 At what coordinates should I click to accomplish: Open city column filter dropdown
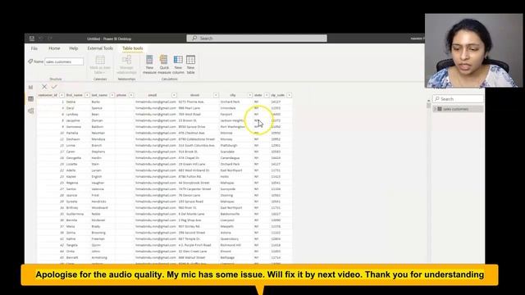pos(249,95)
